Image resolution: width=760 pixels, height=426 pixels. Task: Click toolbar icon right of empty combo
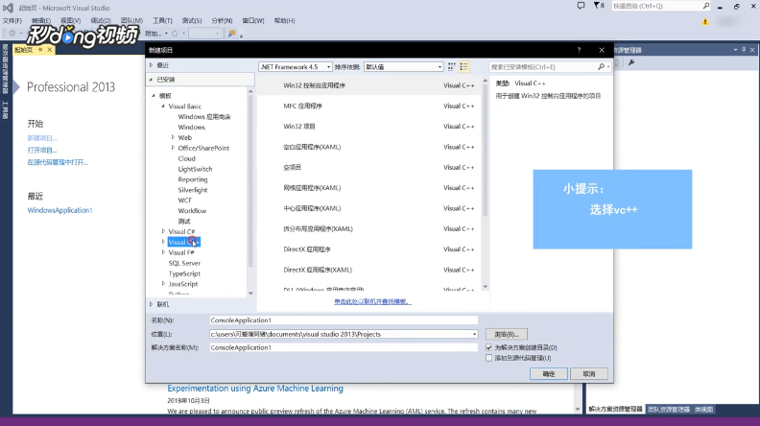pos(231,34)
